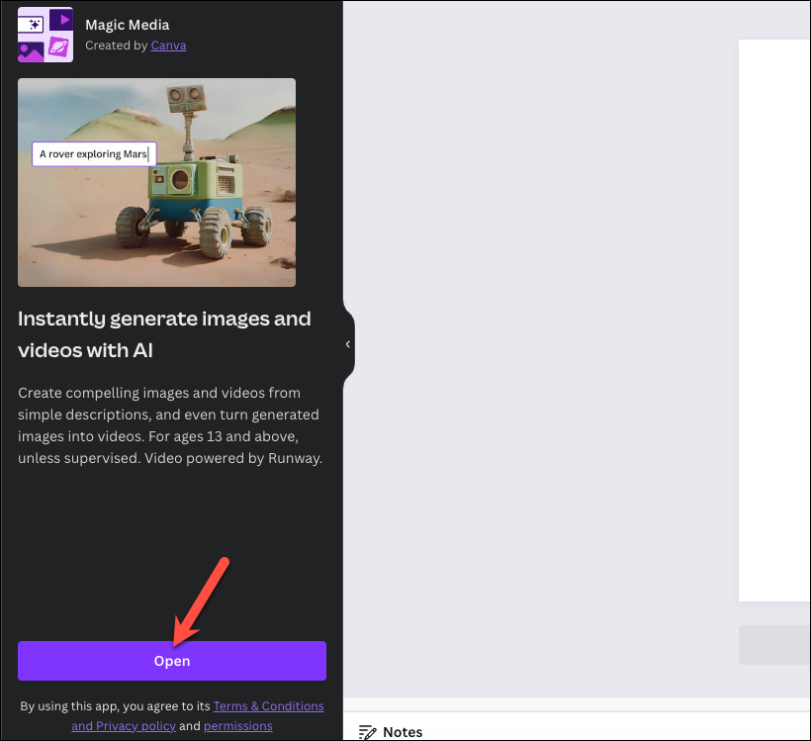The width and height of the screenshot is (811, 741).
Task: Open the permissions link
Action: [238, 725]
